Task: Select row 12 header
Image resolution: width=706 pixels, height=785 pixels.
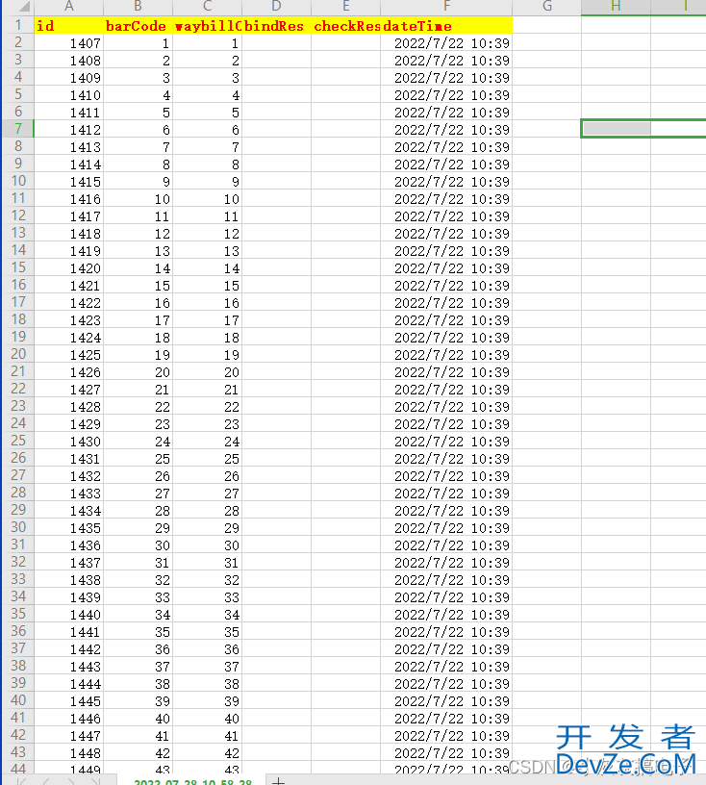Action: 18,215
